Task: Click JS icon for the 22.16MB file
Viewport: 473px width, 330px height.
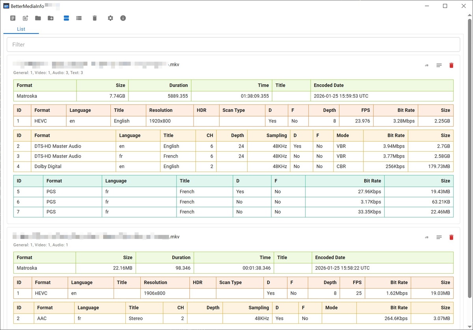Action: pyautogui.click(x=426, y=237)
